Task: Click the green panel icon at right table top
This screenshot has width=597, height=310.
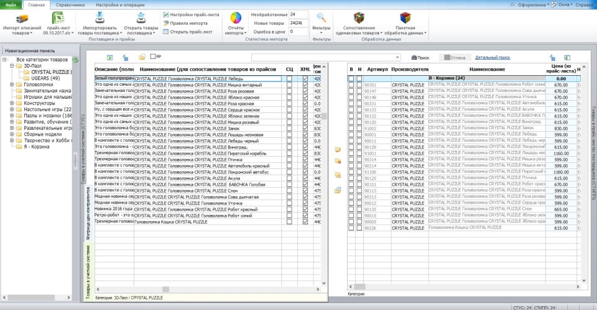Action: (x=567, y=57)
